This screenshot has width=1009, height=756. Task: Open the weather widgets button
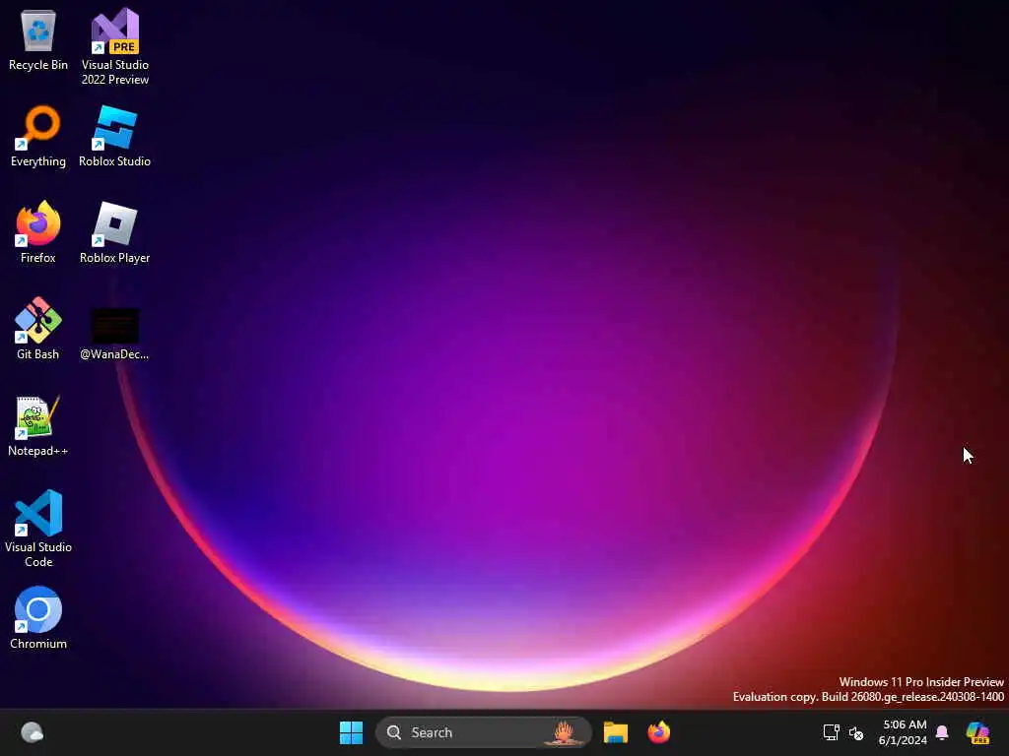[33, 732]
